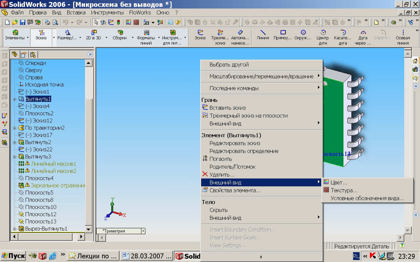Select Плоскость13 in the feature tree
Viewport: 420px width, 262px height.
pos(41,221)
